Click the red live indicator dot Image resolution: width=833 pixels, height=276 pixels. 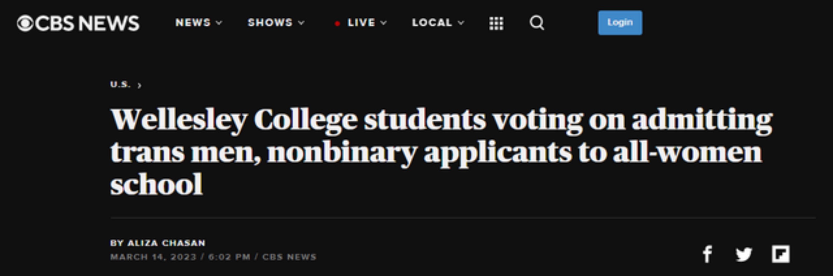pyautogui.click(x=337, y=23)
